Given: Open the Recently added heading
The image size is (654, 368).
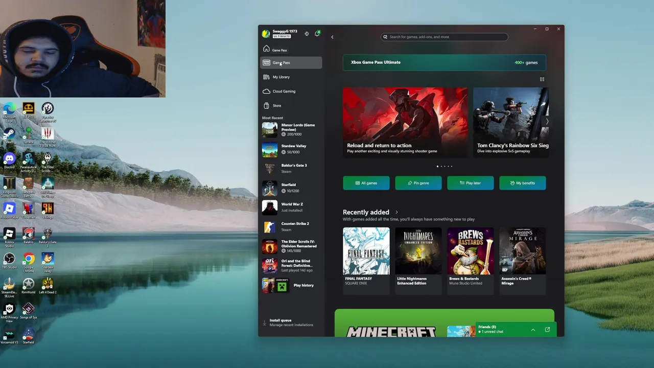Looking at the screenshot, I should [366, 212].
